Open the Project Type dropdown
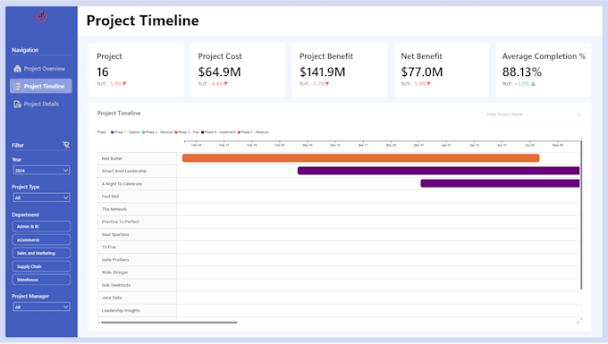 [41, 197]
